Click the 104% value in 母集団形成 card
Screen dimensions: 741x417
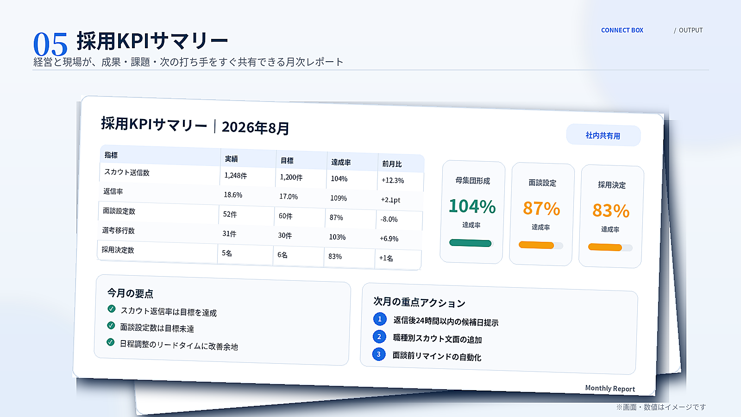coord(472,206)
